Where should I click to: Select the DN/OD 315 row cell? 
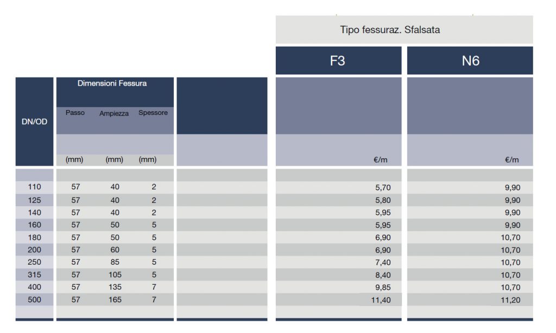click(x=34, y=274)
